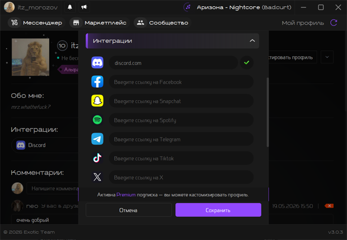Focus the Spotify link input field
The height and width of the screenshot is (240, 347).
[181, 120]
